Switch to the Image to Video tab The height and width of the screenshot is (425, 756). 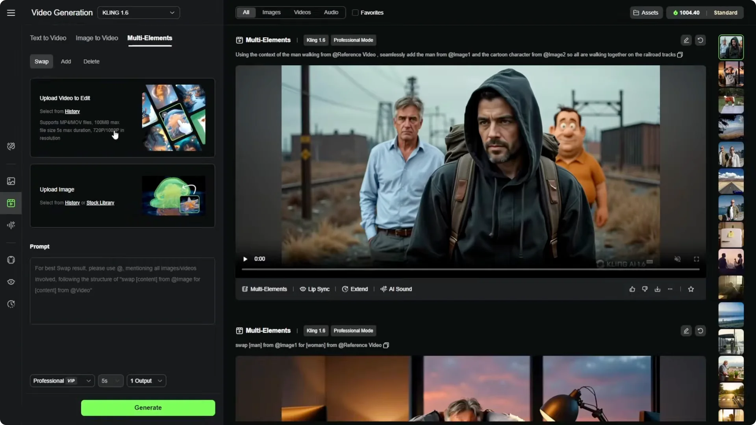[x=96, y=38]
